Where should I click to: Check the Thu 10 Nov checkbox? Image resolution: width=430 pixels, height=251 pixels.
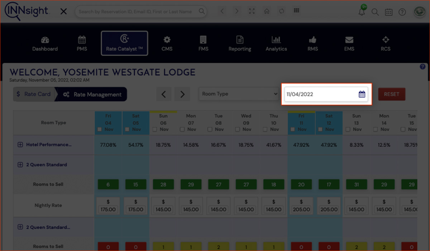tap(266, 129)
